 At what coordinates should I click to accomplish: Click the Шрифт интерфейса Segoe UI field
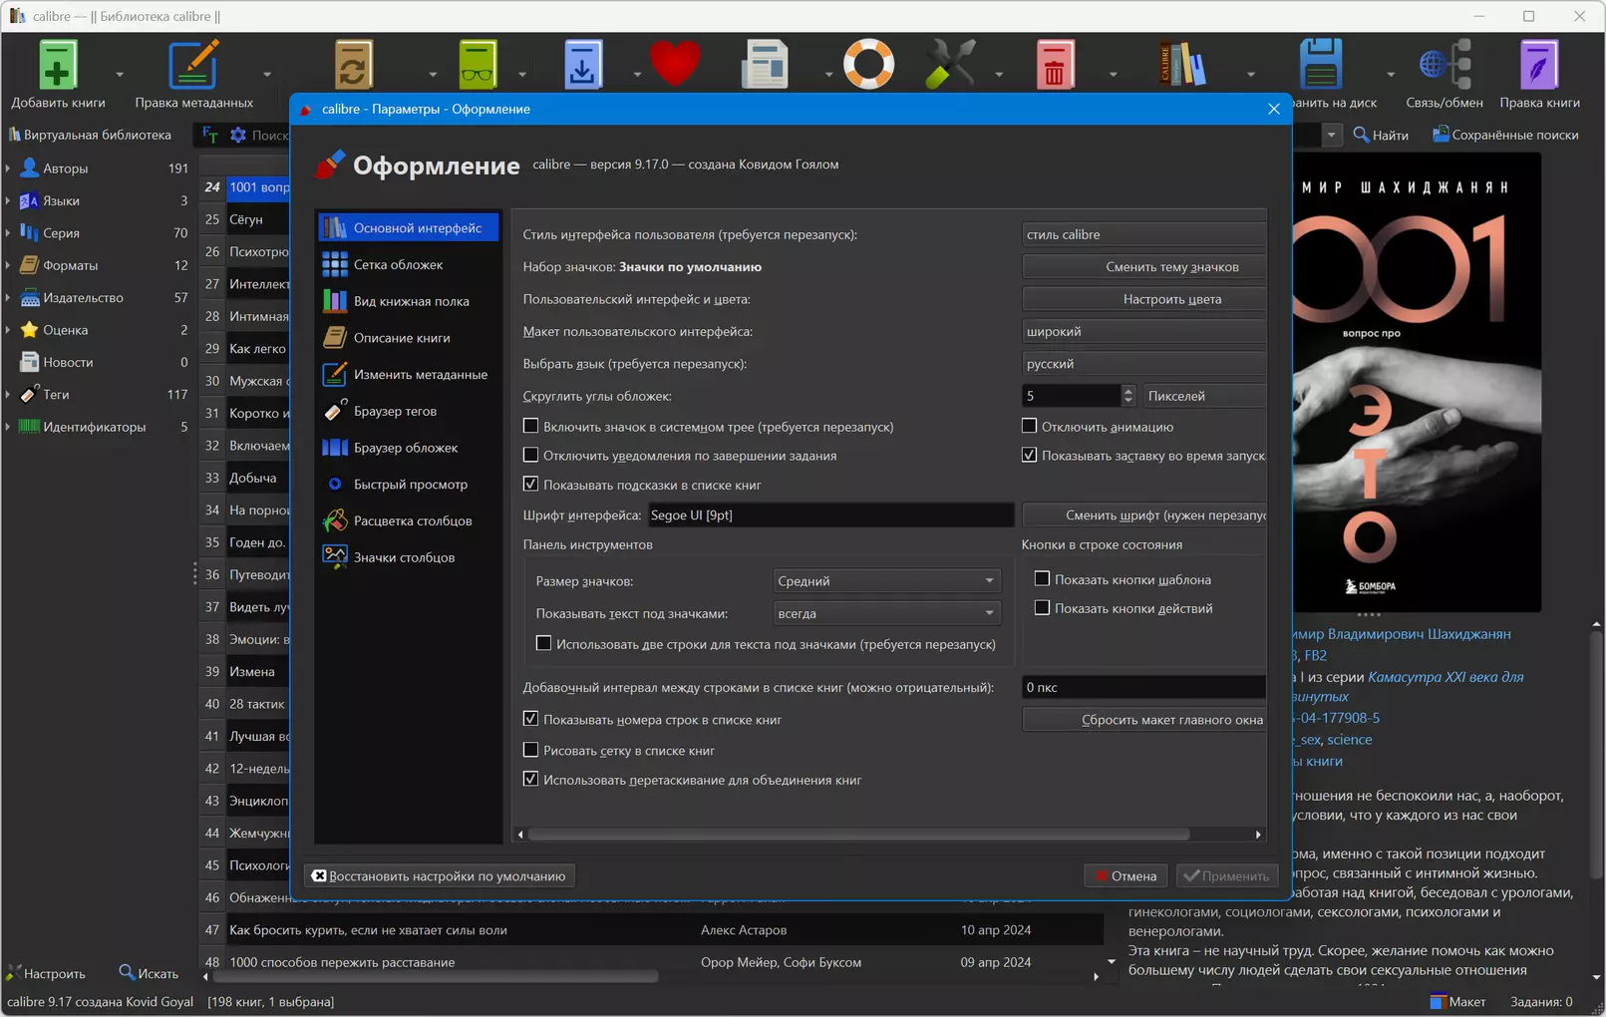[x=830, y=515]
